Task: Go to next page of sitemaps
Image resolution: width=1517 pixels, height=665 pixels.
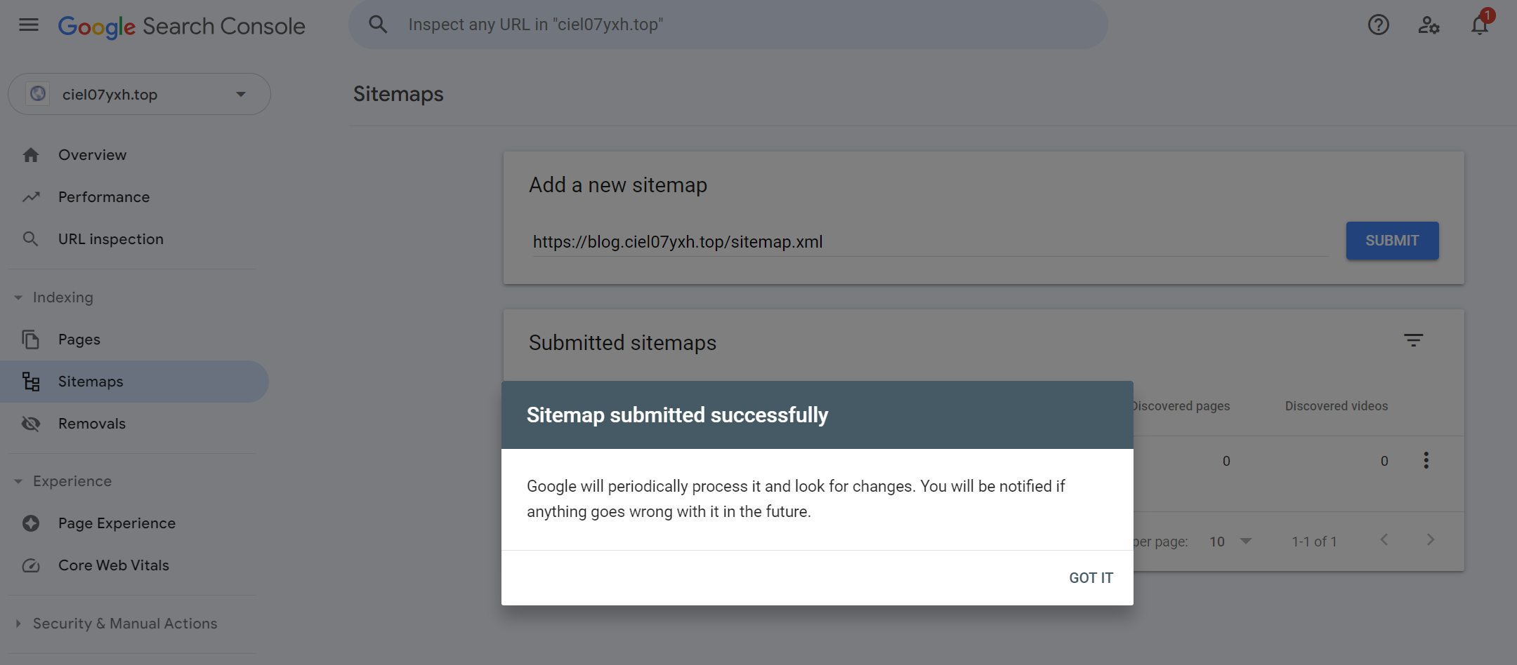Action: point(1431,540)
